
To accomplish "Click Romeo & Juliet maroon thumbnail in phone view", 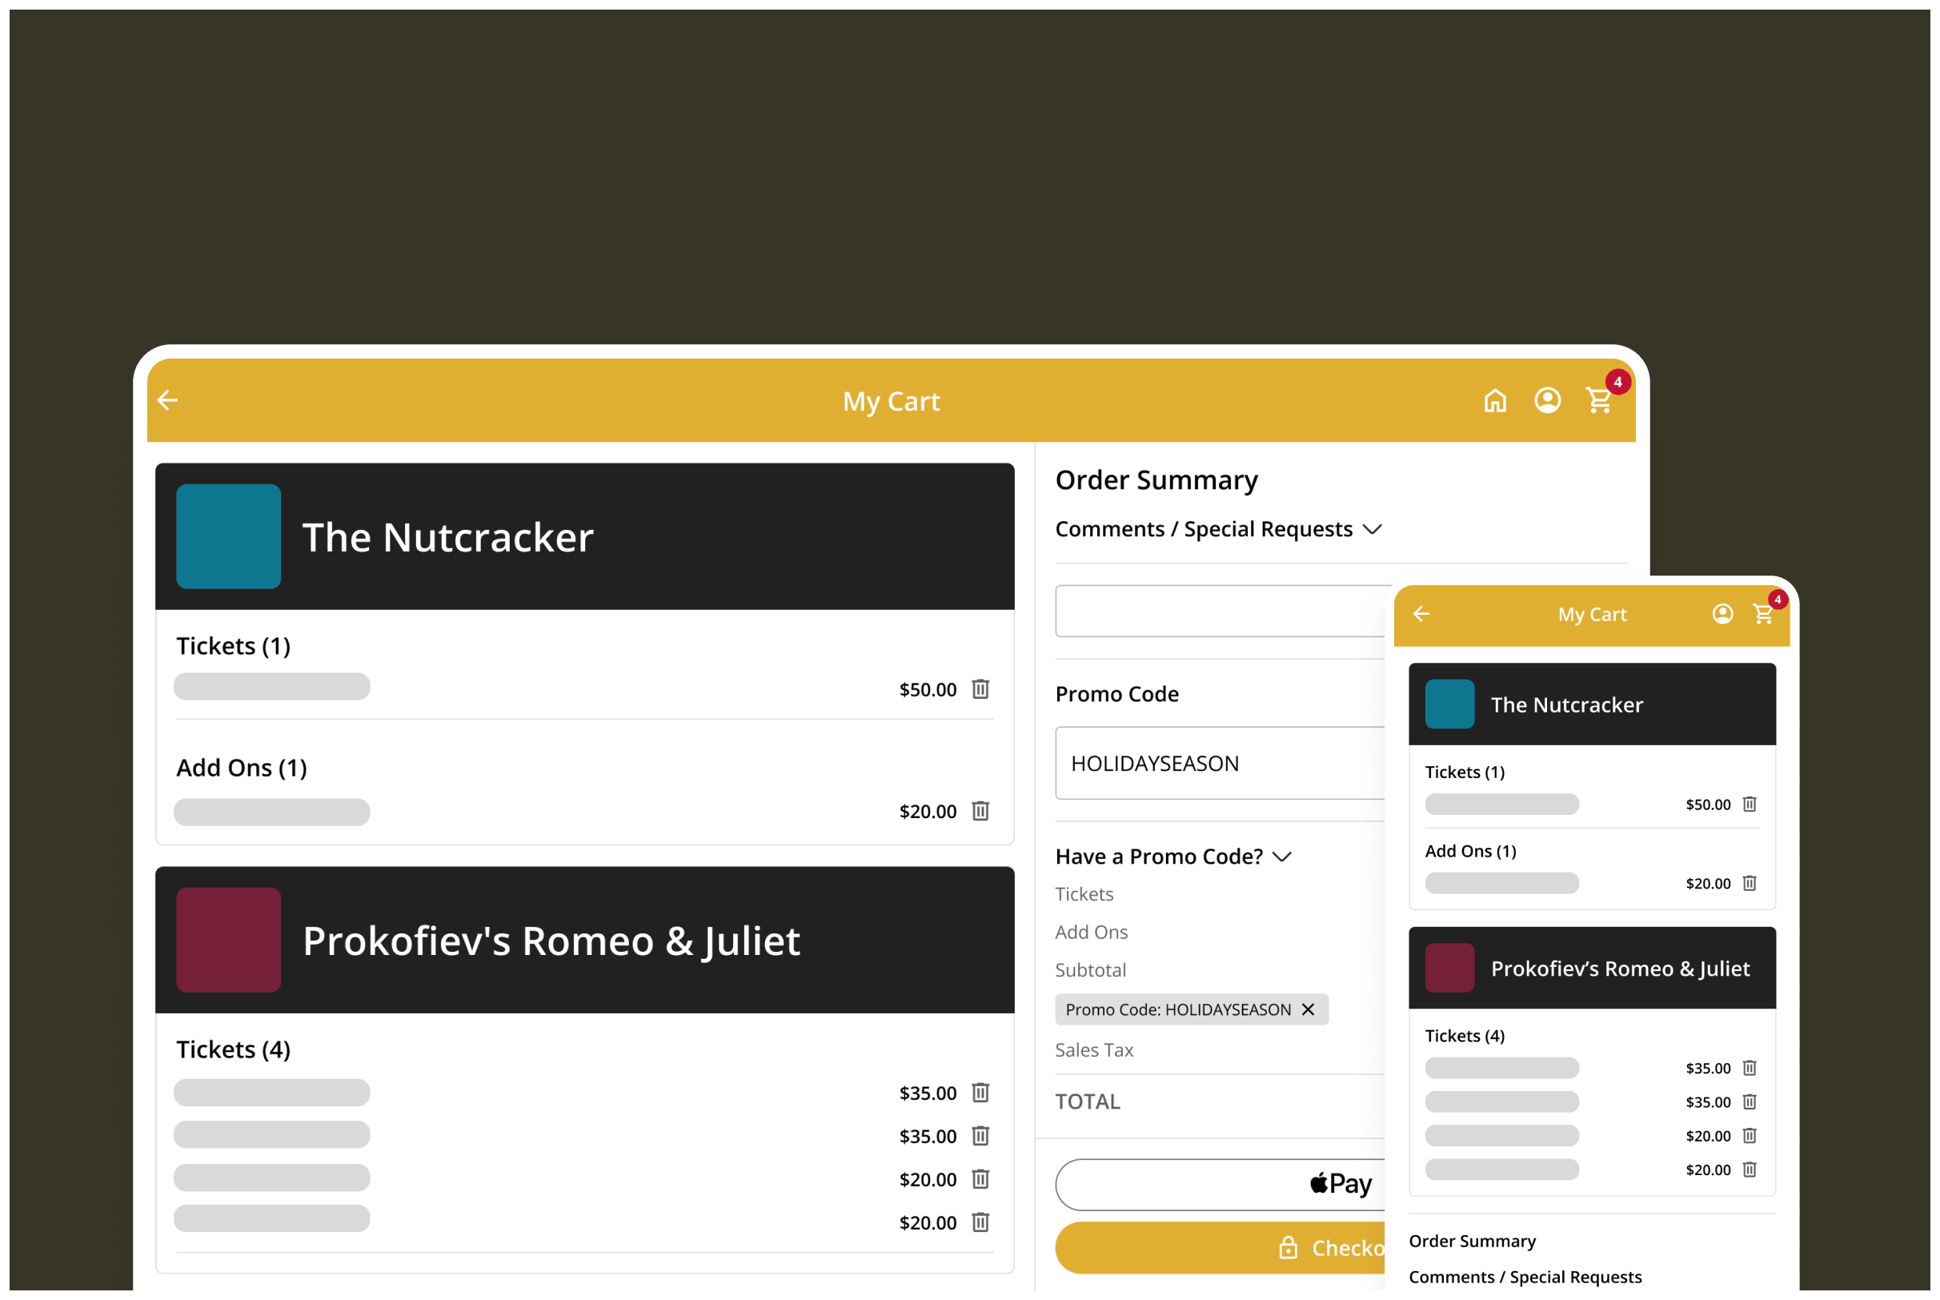I will click(x=1449, y=968).
